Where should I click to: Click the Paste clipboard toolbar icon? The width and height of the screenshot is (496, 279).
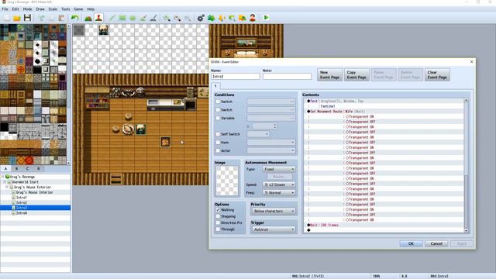tap(61, 18)
